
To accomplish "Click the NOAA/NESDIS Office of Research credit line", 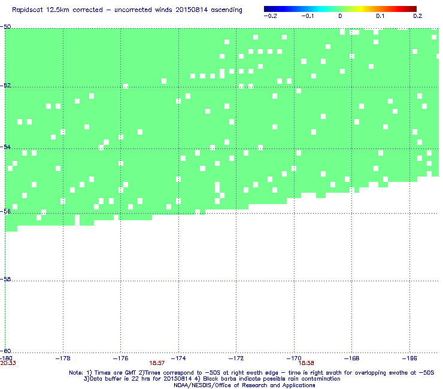I will 244,385.
